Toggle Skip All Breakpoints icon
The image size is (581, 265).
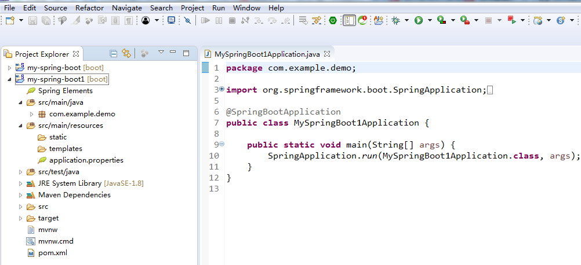pos(188,21)
